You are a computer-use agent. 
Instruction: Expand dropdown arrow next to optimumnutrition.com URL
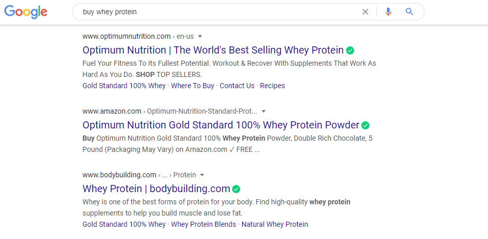[200, 37]
